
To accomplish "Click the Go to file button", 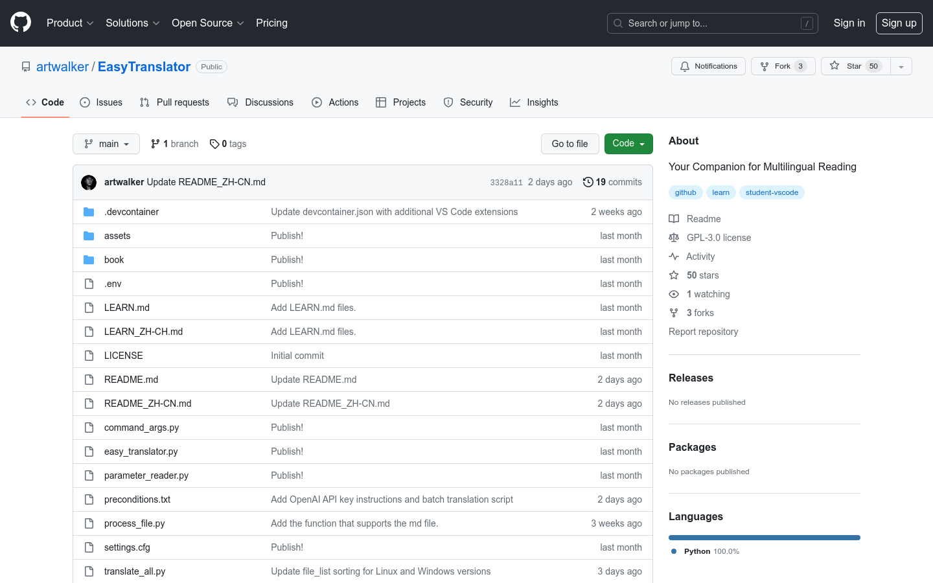I will (x=570, y=144).
